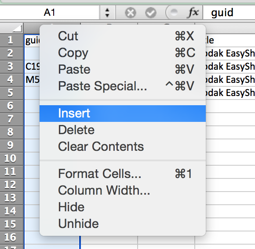Select Hide from the context menu

tap(123, 207)
